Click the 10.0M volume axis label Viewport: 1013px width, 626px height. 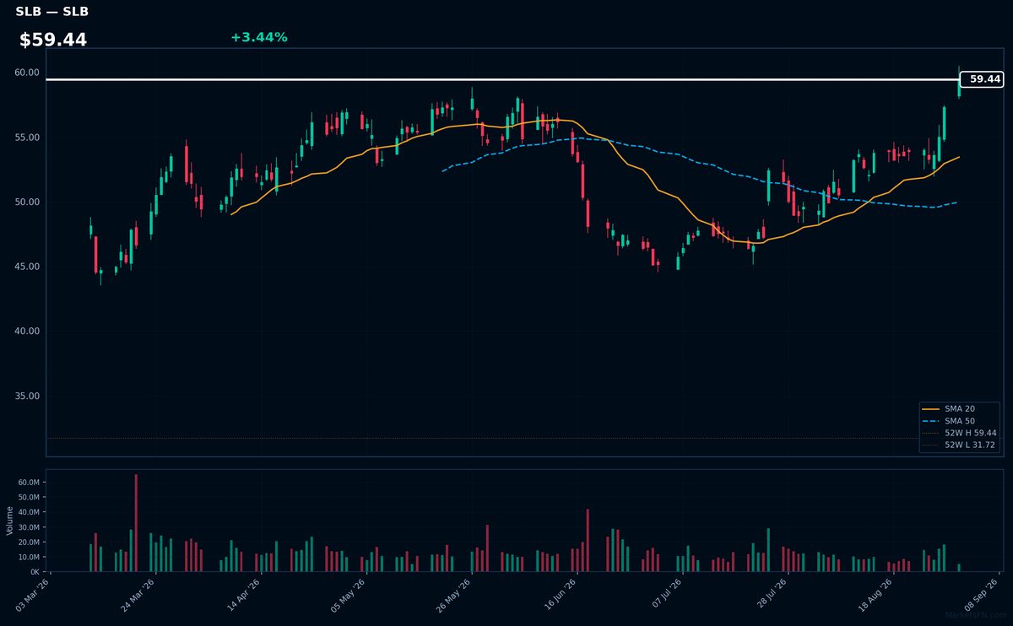29,558
